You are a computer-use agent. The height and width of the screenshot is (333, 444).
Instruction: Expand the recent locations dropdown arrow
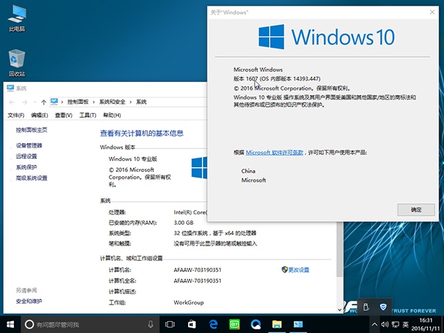(x=34, y=102)
